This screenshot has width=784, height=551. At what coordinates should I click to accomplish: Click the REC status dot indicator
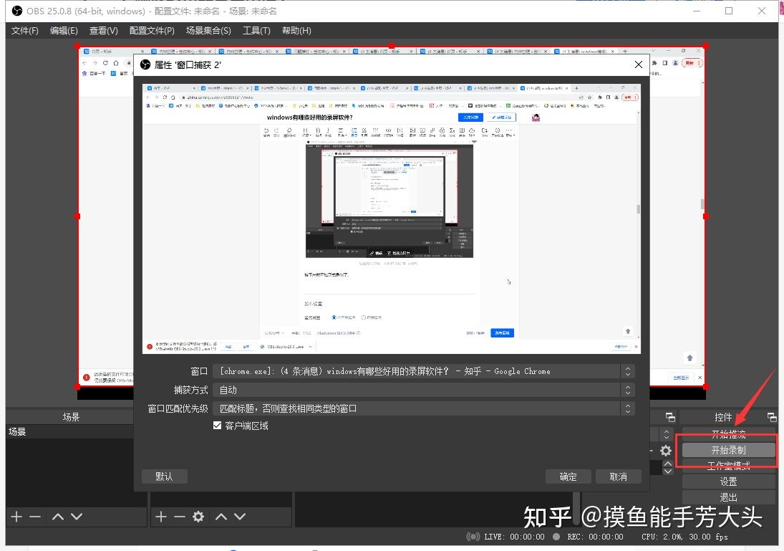point(556,537)
